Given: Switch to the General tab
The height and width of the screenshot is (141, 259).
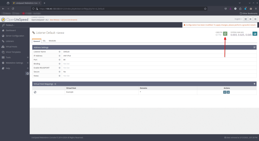Looking at the screenshot, I should pos(37,41).
